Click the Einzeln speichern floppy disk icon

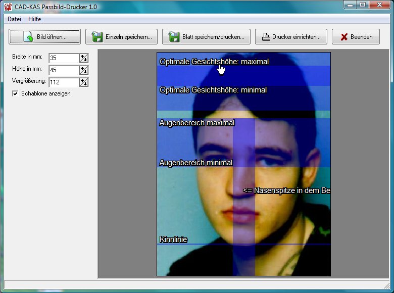pos(97,37)
